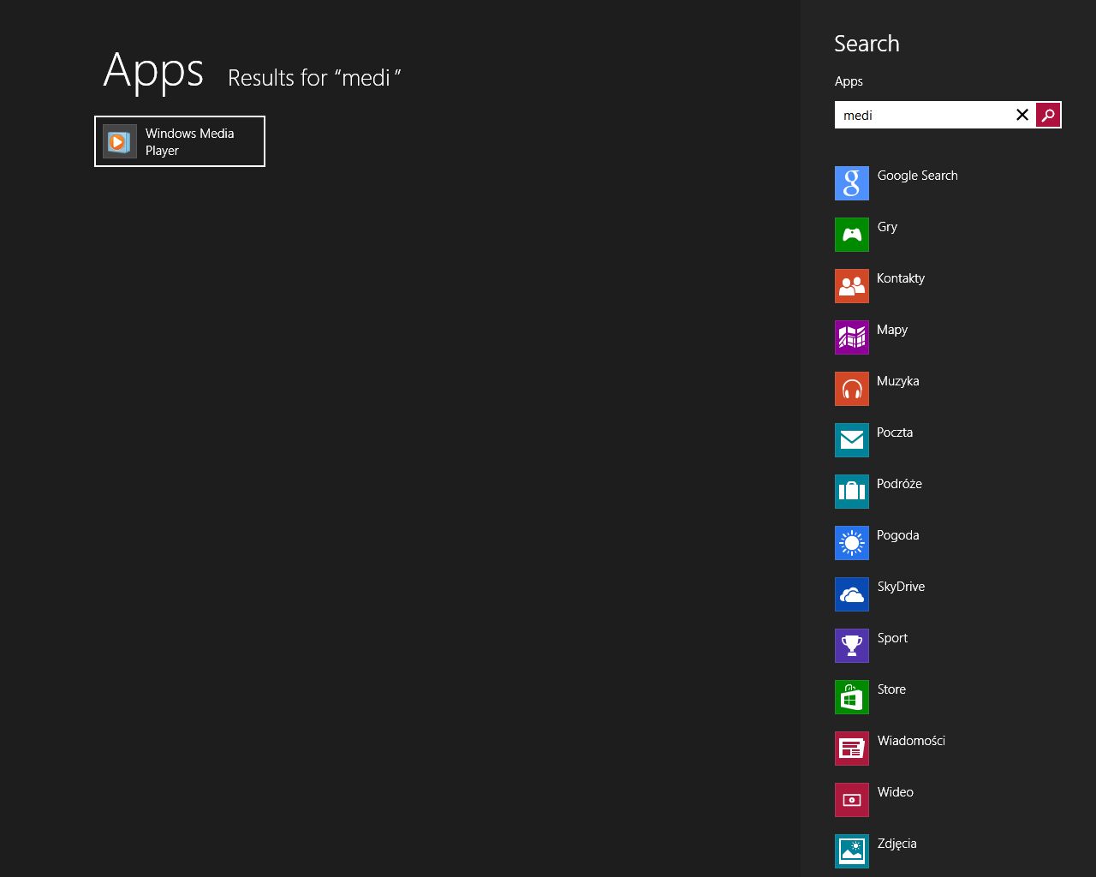Click the Zdjęcia photos icon
The height and width of the screenshot is (877, 1096).
pos(852,851)
